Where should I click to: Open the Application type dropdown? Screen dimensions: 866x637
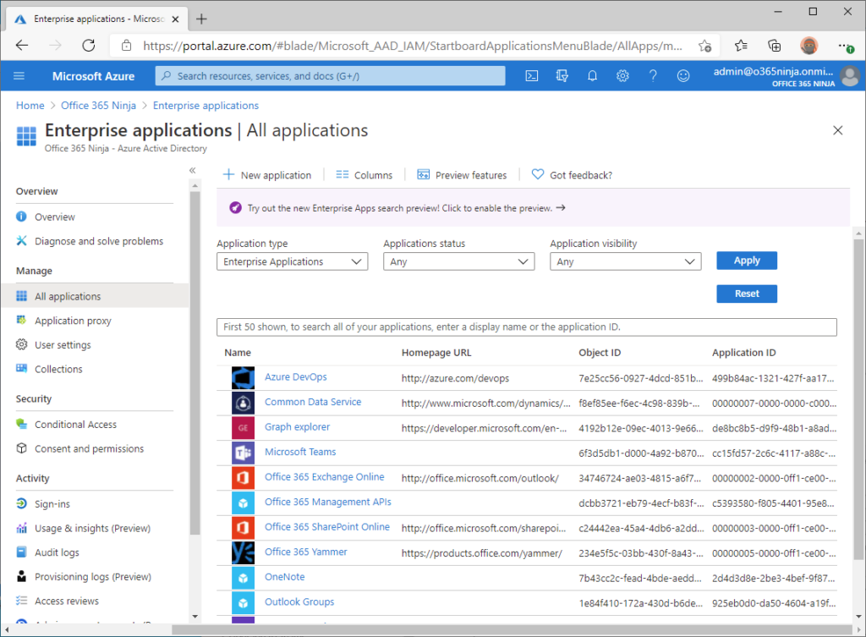coord(292,261)
